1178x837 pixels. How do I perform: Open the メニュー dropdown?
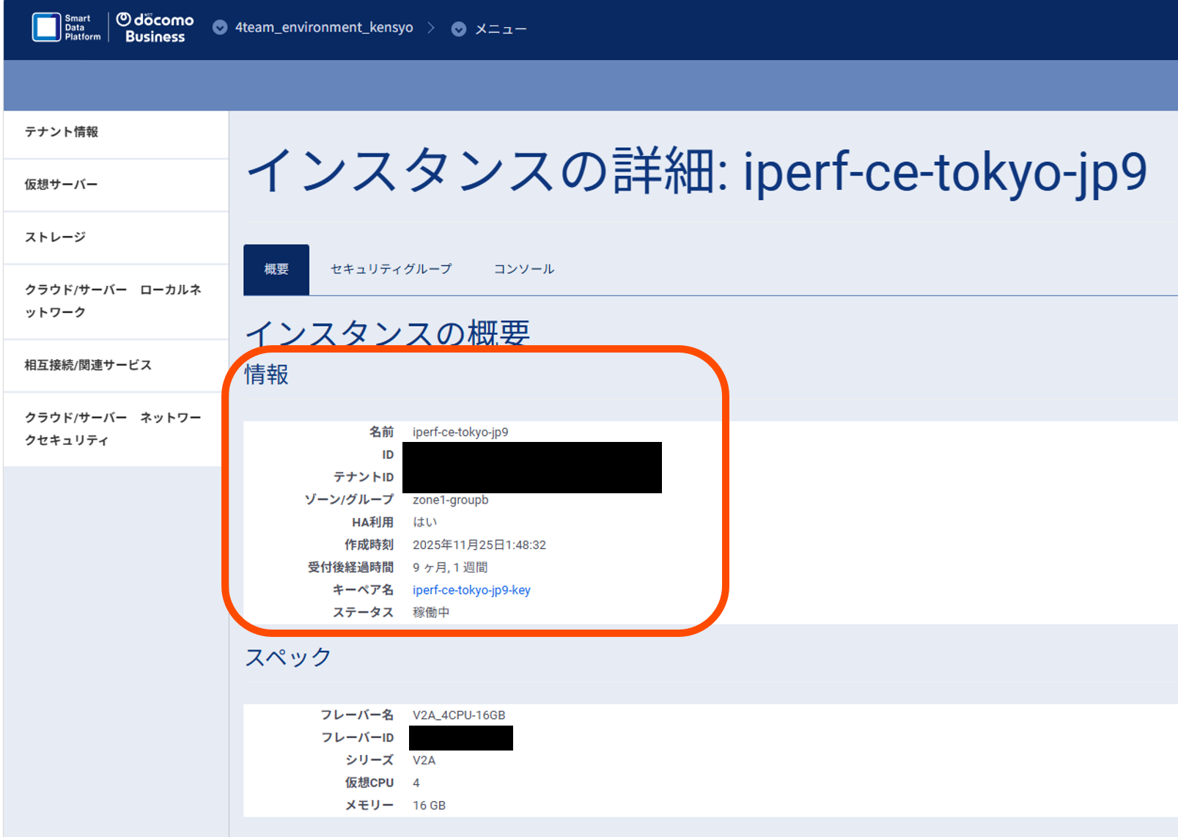[490, 29]
